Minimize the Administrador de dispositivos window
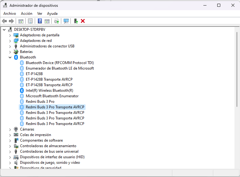Viewport: 240px width, 177px height. pyautogui.click(x=205, y=5)
